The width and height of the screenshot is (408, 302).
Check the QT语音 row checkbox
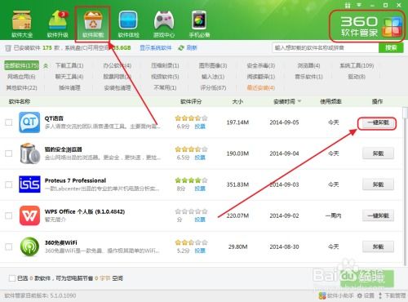[9, 122]
